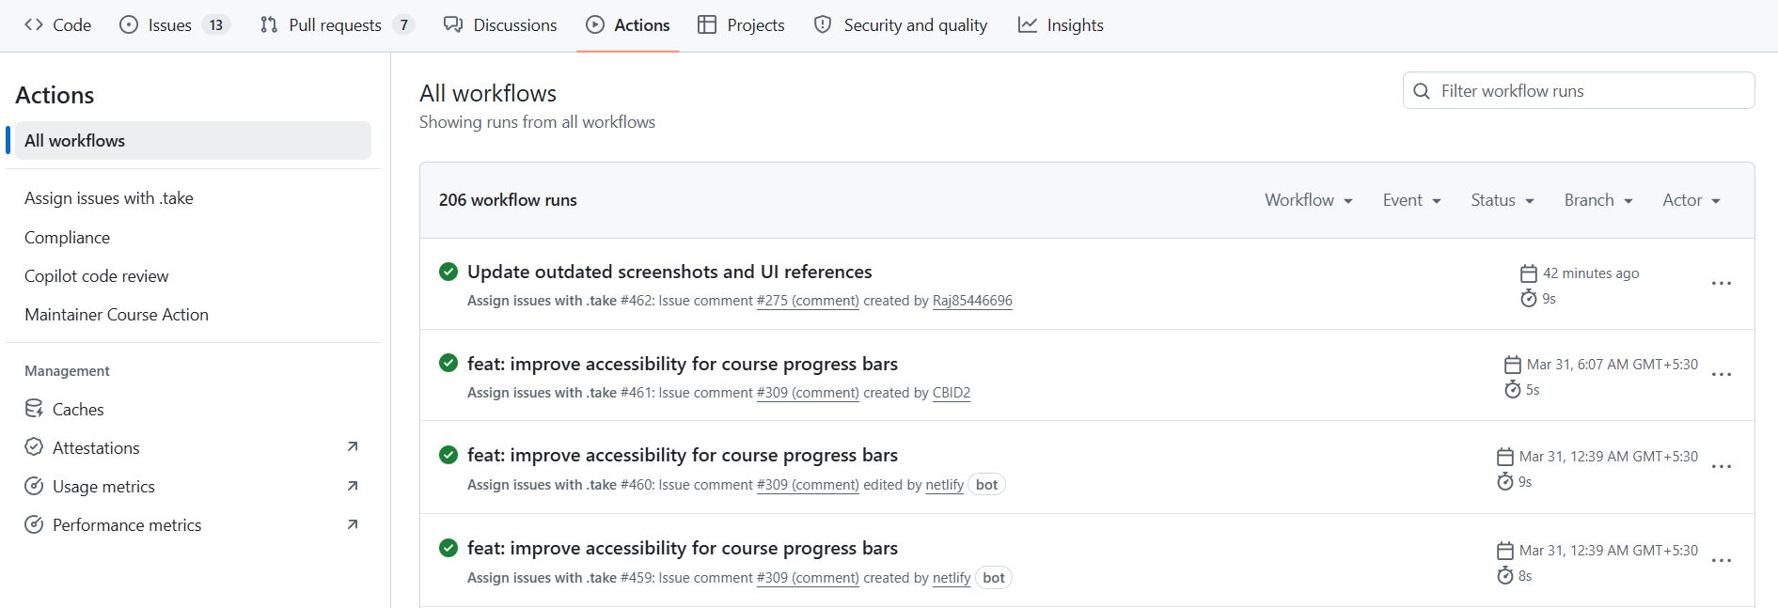Select the Actions tab
The width and height of the screenshot is (1778, 608).
point(628,25)
